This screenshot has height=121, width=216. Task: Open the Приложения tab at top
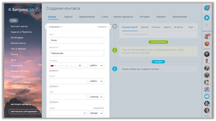point(180,17)
